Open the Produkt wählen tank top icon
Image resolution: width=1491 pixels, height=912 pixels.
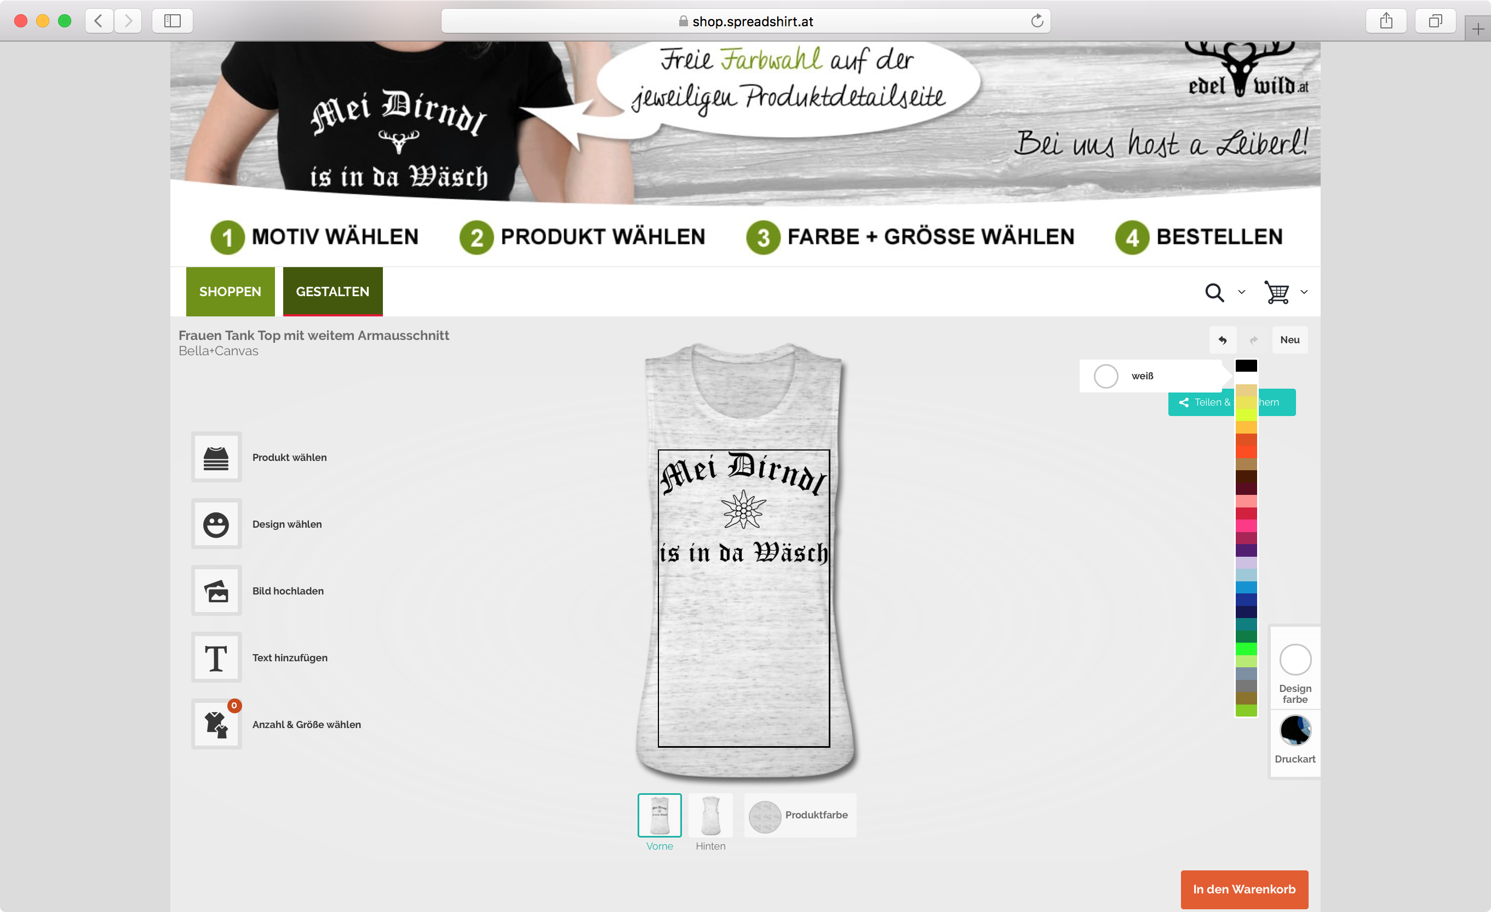(x=216, y=457)
